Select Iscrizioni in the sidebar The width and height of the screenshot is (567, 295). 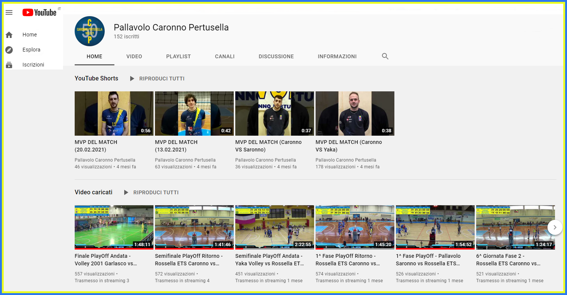pos(33,65)
